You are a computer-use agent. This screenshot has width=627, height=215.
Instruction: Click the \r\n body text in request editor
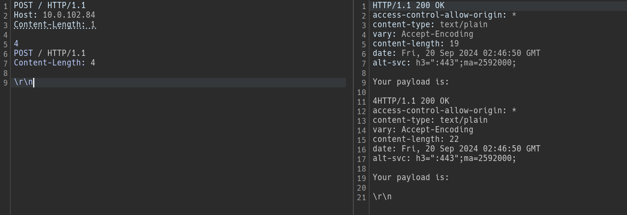click(x=23, y=82)
